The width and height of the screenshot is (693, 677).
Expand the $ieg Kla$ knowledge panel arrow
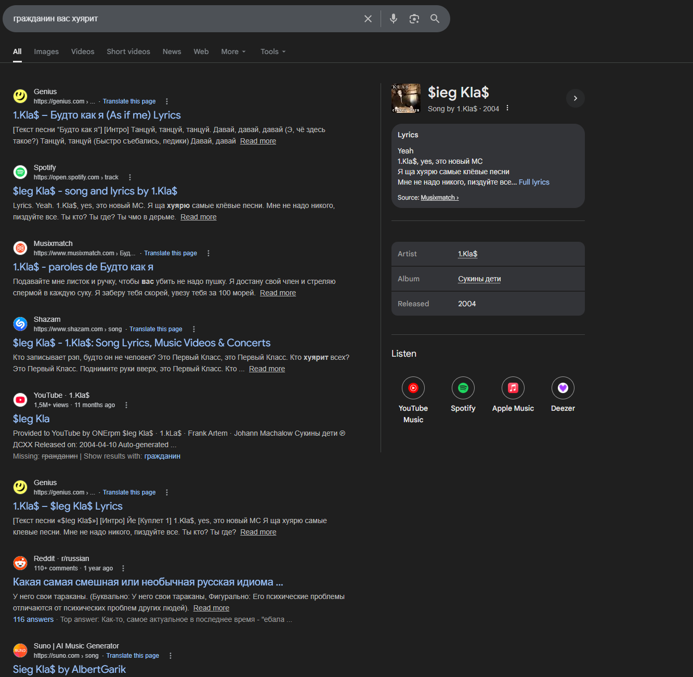click(x=576, y=98)
